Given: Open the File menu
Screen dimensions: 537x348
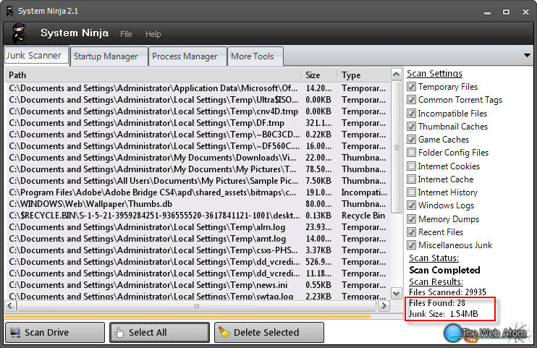Looking at the screenshot, I should click(126, 34).
